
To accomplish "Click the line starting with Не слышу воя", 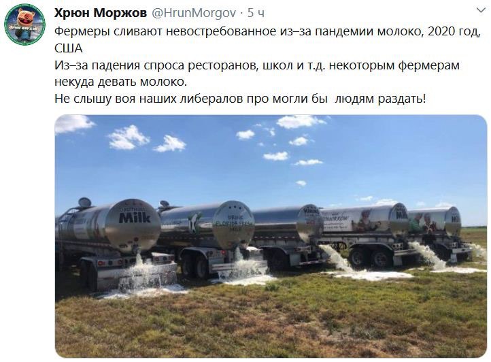I will click(240, 99).
